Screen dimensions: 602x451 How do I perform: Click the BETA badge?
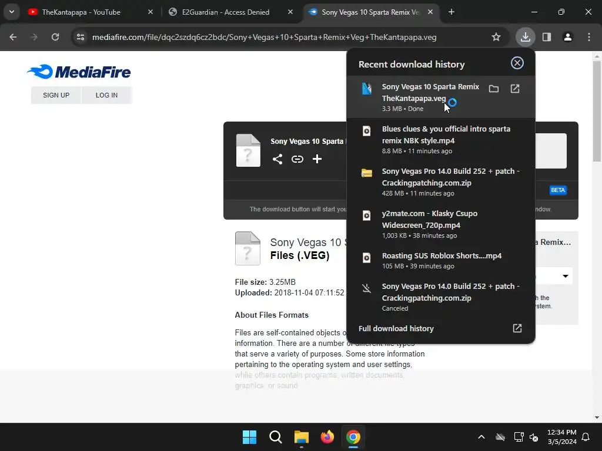coord(558,190)
